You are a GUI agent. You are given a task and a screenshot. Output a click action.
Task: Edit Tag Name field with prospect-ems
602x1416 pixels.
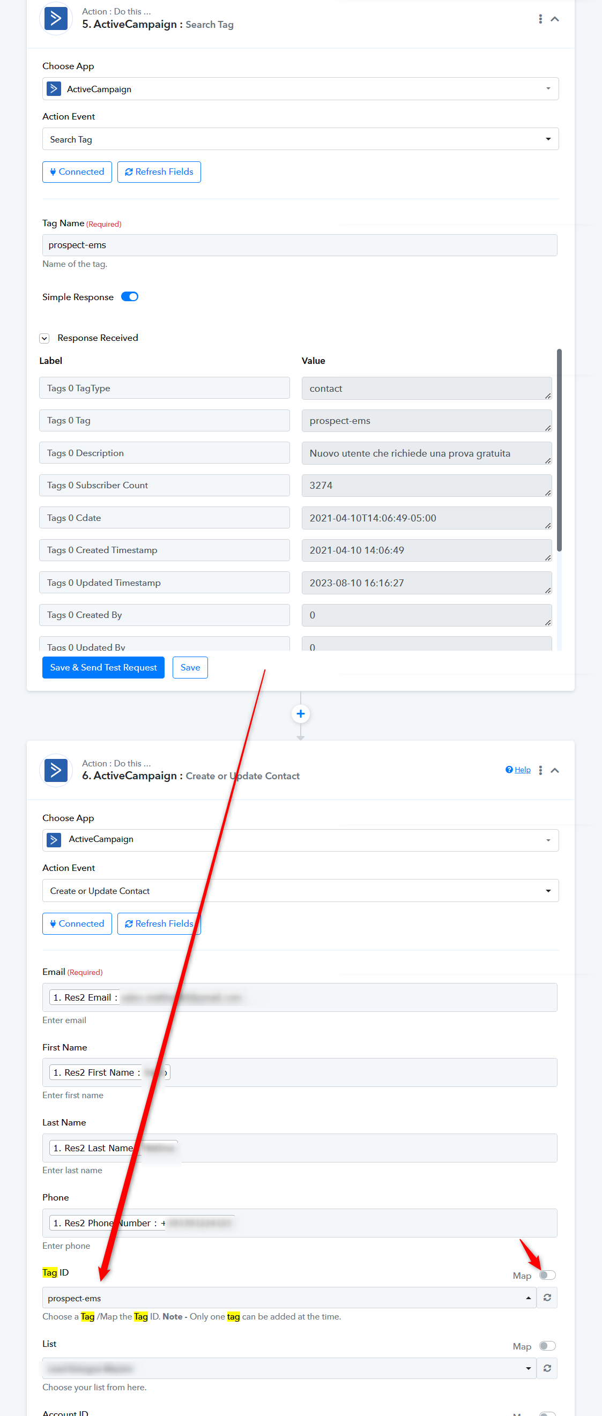click(x=300, y=245)
